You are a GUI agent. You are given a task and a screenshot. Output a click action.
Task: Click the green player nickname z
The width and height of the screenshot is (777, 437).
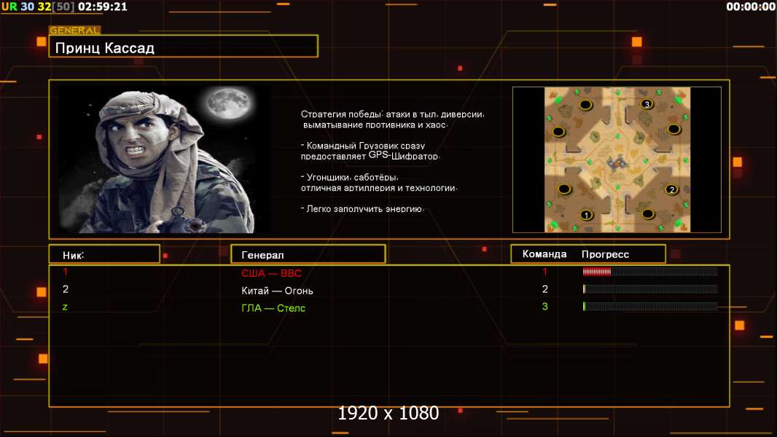pyautogui.click(x=65, y=307)
